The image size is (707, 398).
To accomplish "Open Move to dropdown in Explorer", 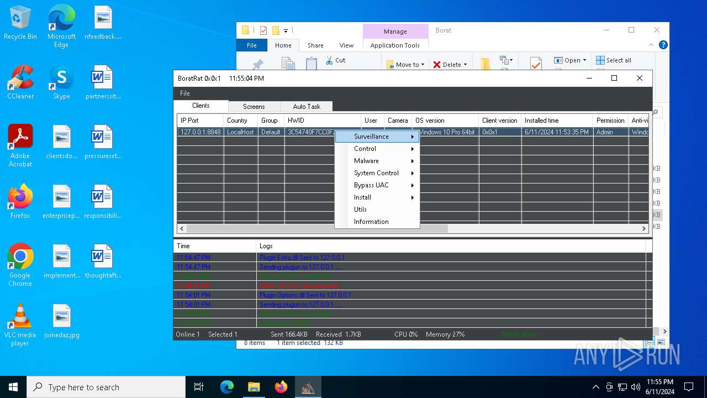I will pyautogui.click(x=406, y=65).
